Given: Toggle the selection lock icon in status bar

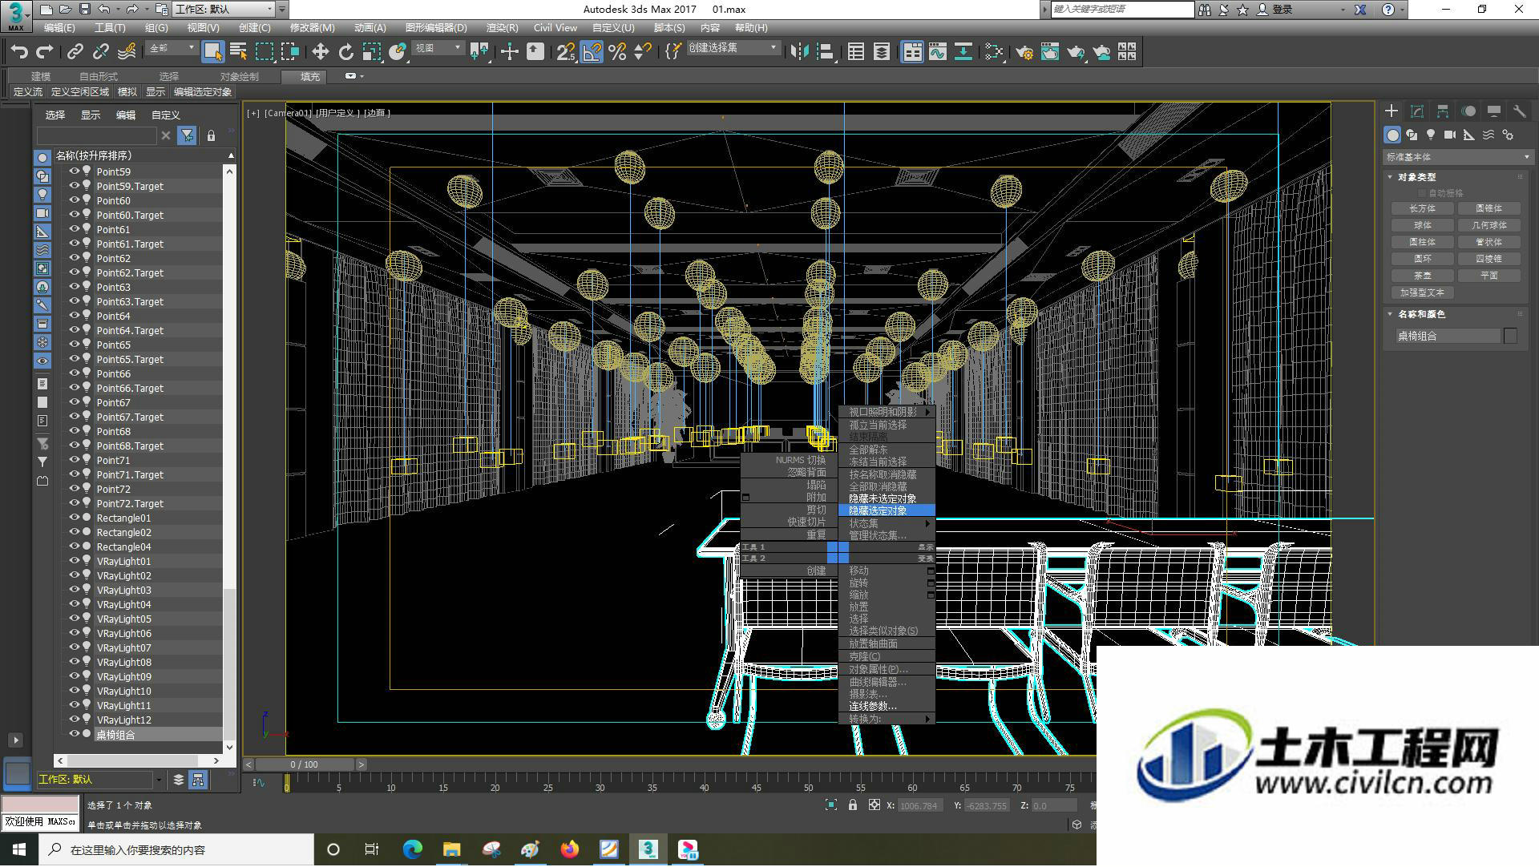Looking at the screenshot, I should pyautogui.click(x=853, y=805).
